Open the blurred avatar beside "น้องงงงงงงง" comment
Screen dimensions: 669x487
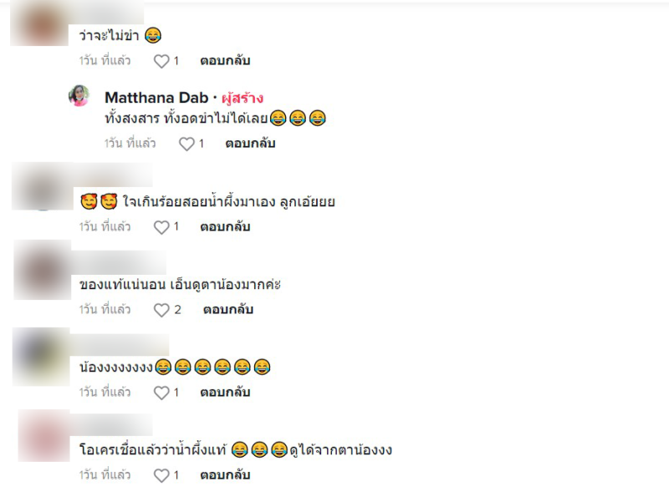(41, 357)
